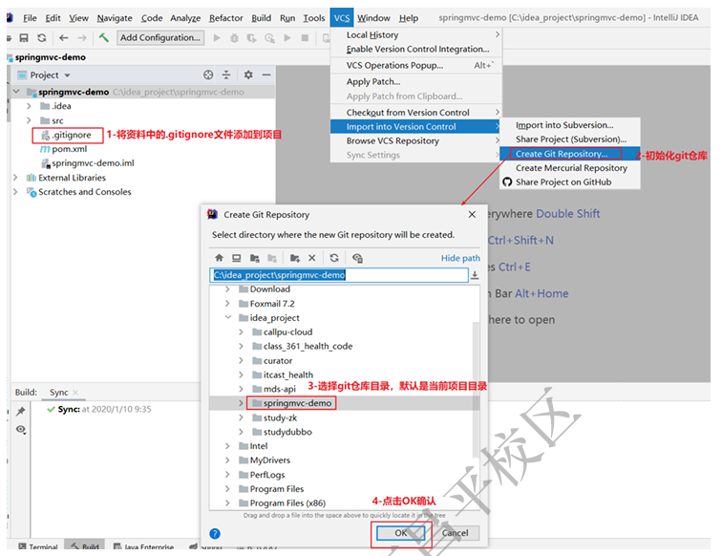Expand springmvc-demo folder in dialog tree
722x556 pixels.
pyautogui.click(x=241, y=403)
